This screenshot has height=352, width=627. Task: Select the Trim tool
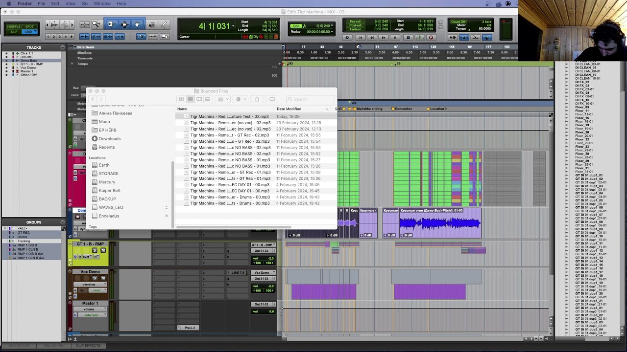[x=111, y=24]
